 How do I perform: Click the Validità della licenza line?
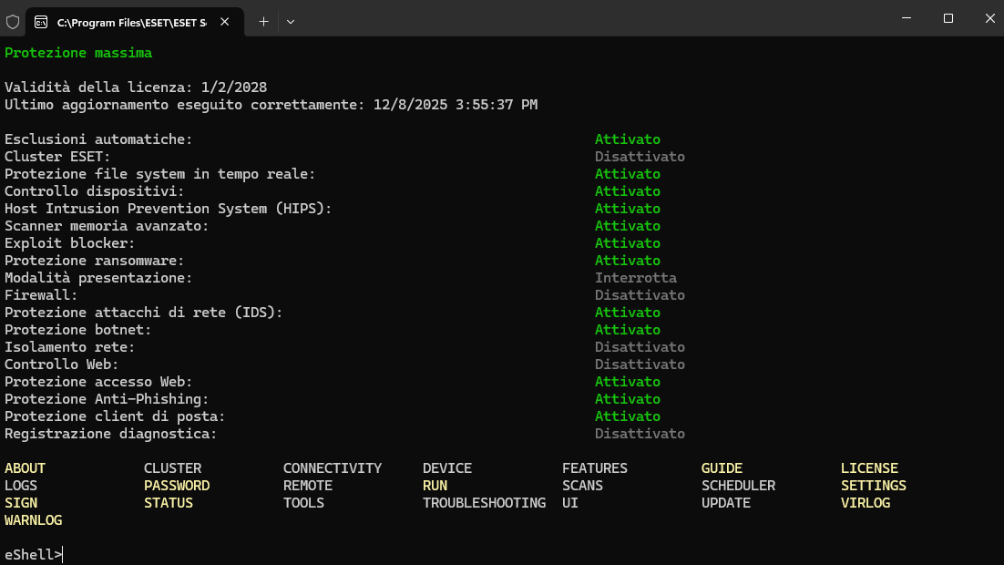(136, 87)
